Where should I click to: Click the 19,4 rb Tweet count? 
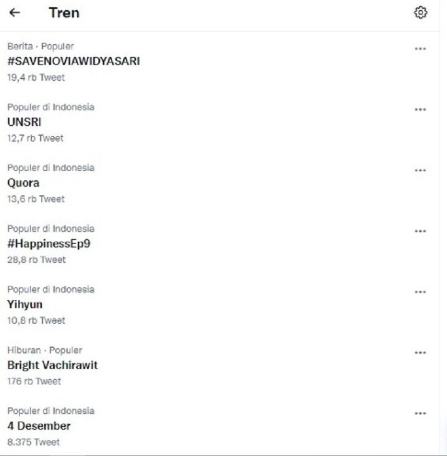pos(36,78)
